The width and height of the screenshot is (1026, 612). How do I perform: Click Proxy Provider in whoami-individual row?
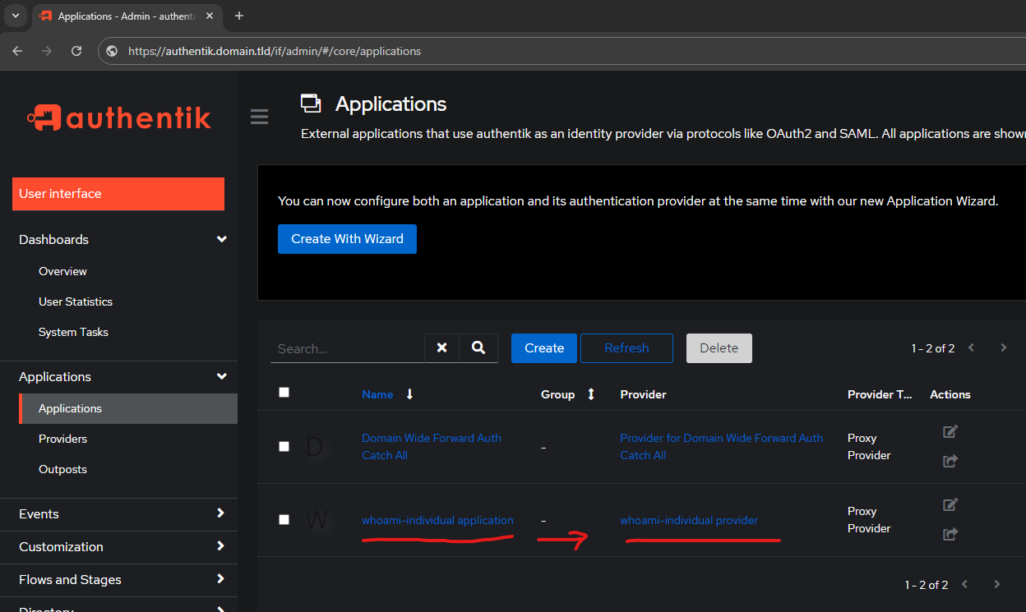tap(869, 520)
